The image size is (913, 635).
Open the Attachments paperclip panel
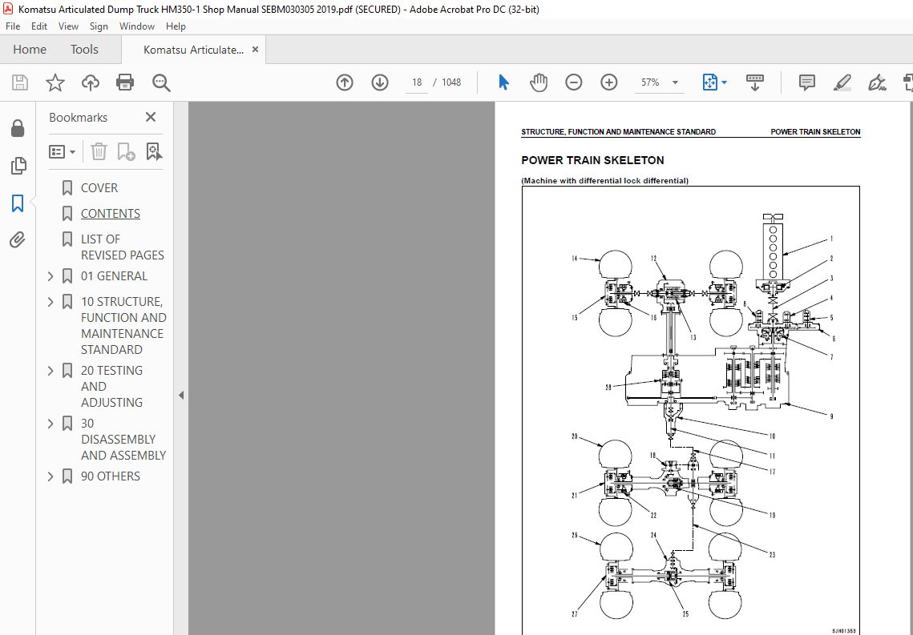tap(18, 240)
